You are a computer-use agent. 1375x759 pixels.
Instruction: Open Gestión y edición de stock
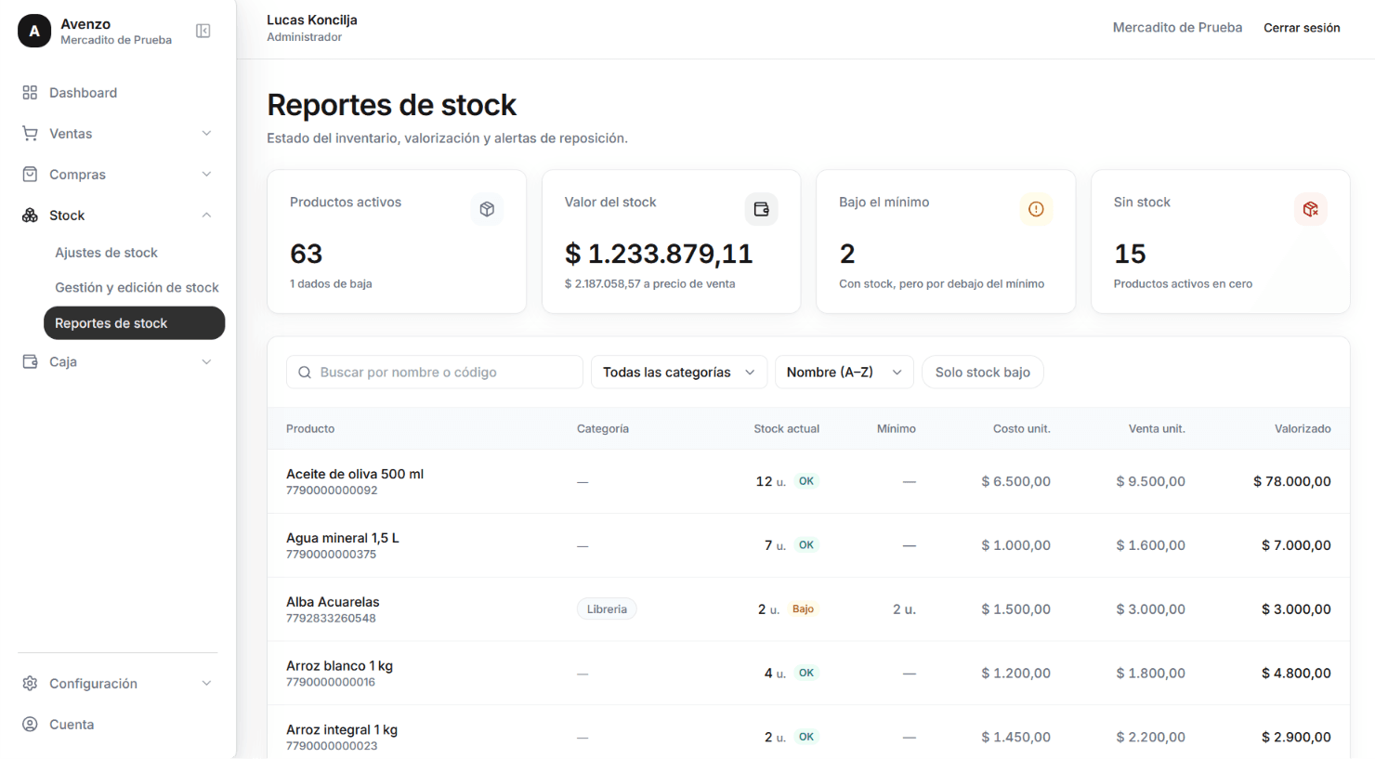(137, 288)
